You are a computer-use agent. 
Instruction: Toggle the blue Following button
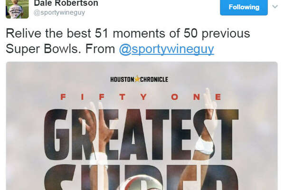pos(244,7)
